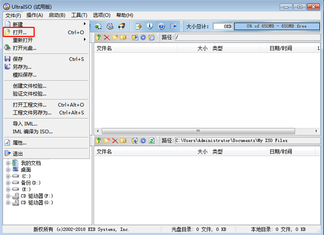Viewport: 324px width, 235px height.
Task: Open the 工具(T) menu
Action: (80, 15)
